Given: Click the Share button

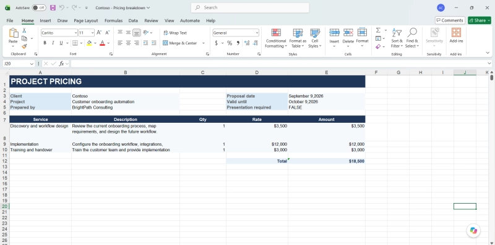Looking at the screenshot, I should pos(479,20).
